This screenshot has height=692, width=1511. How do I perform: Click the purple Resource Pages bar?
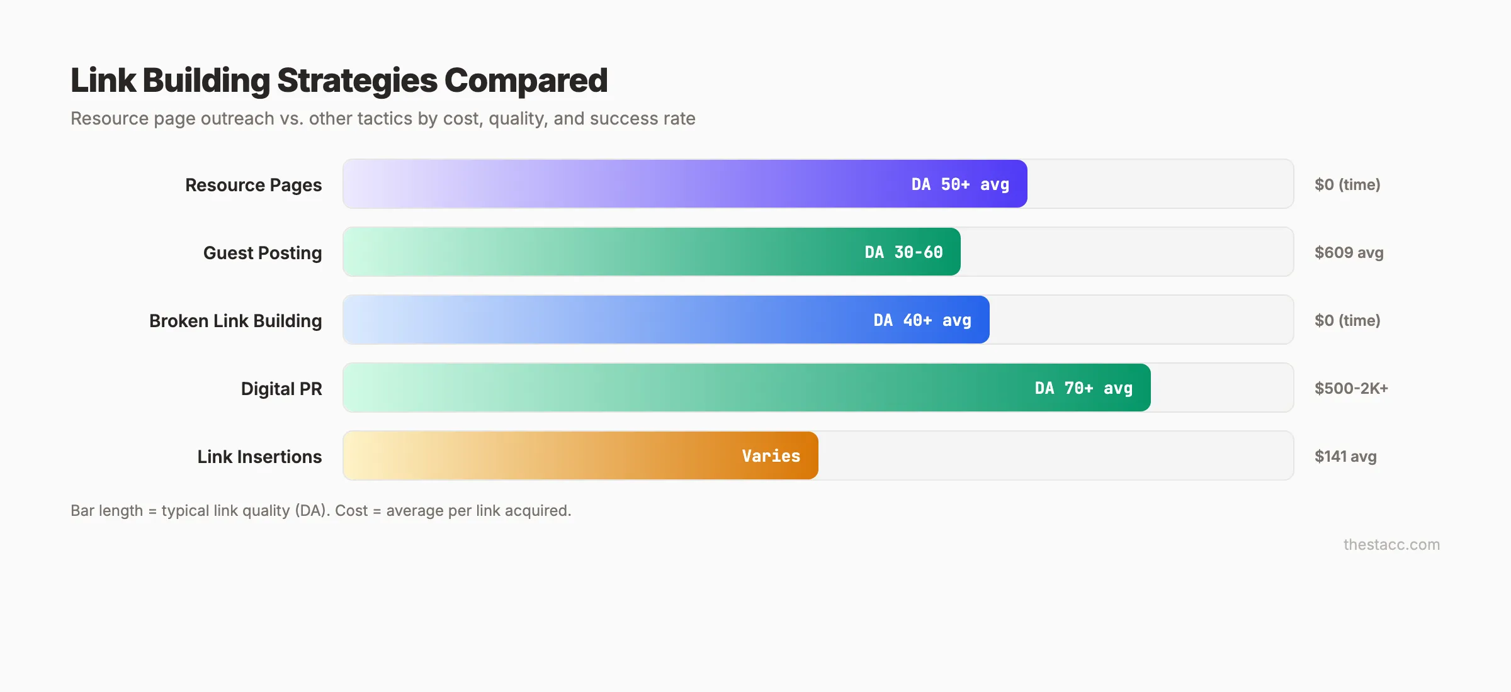point(685,184)
